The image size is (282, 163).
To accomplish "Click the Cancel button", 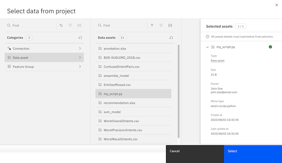I will pos(195,154).
